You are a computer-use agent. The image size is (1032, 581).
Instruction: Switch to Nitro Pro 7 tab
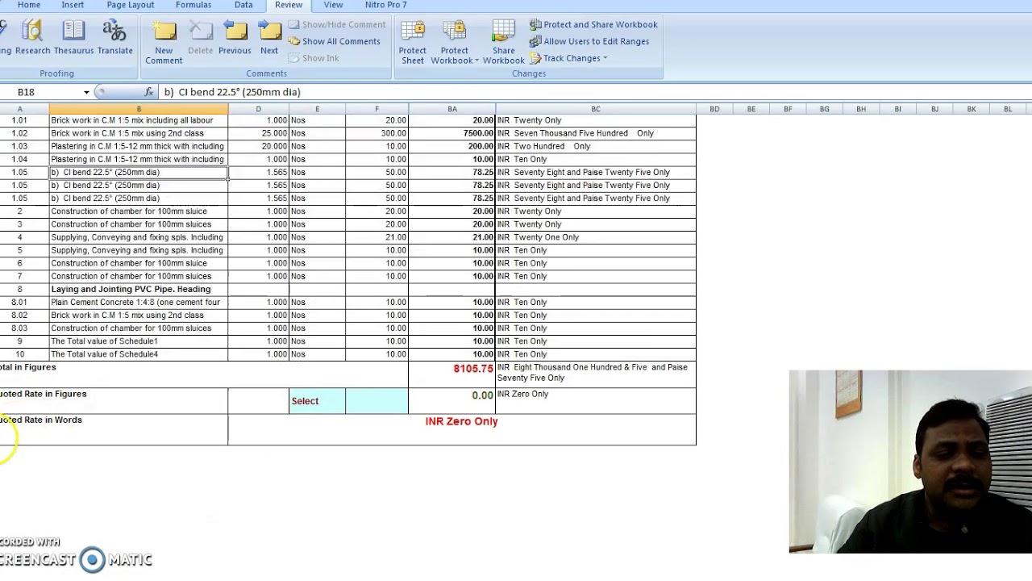pos(385,5)
